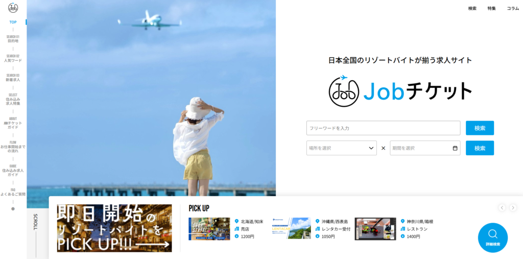
Task: Open 特集 in top navigation
Action: [x=491, y=9]
